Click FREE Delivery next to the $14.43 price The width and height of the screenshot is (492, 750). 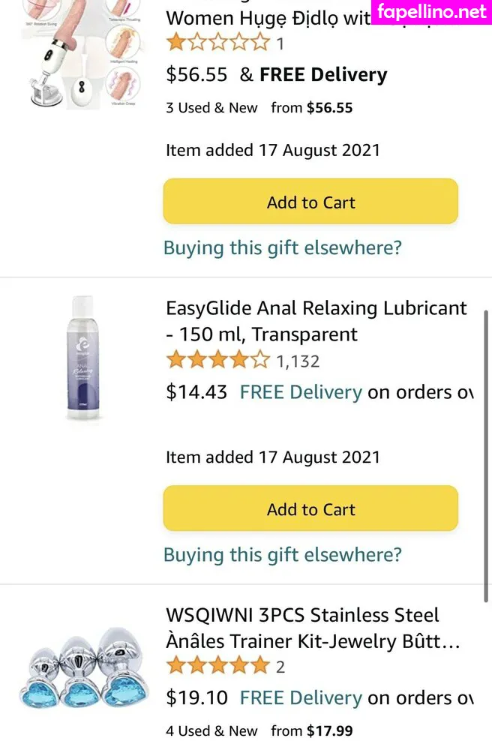[x=301, y=392]
